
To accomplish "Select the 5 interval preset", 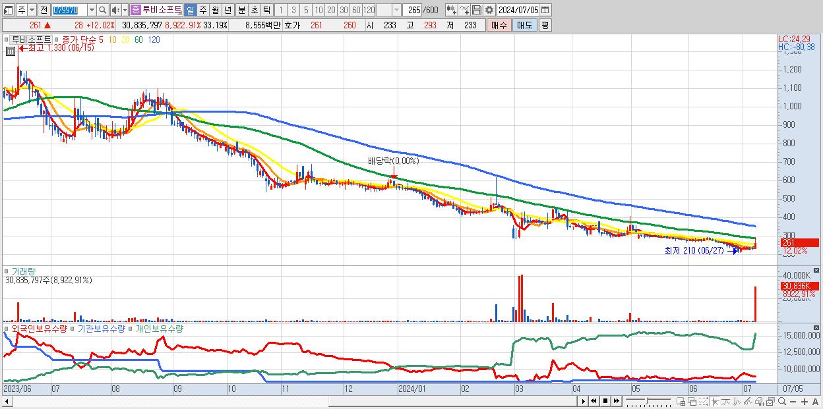I will pos(306,10).
